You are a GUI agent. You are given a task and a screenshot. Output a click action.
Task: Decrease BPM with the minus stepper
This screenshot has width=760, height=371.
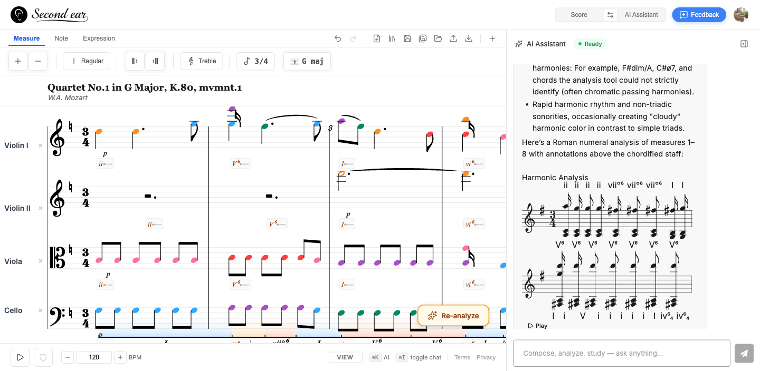coord(67,357)
